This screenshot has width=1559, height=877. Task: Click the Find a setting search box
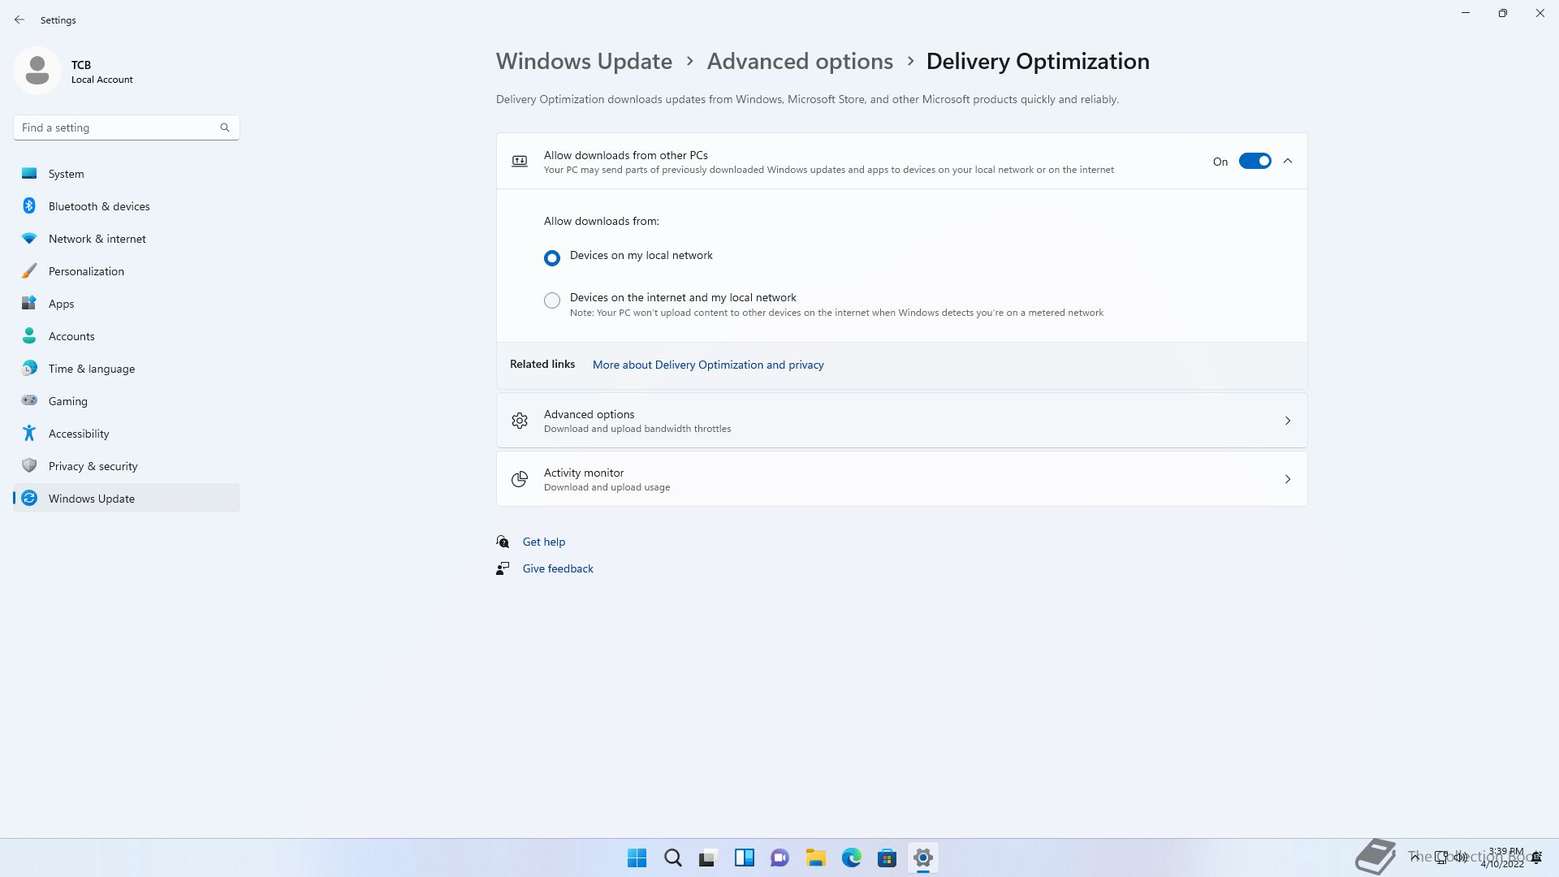click(127, 127)
